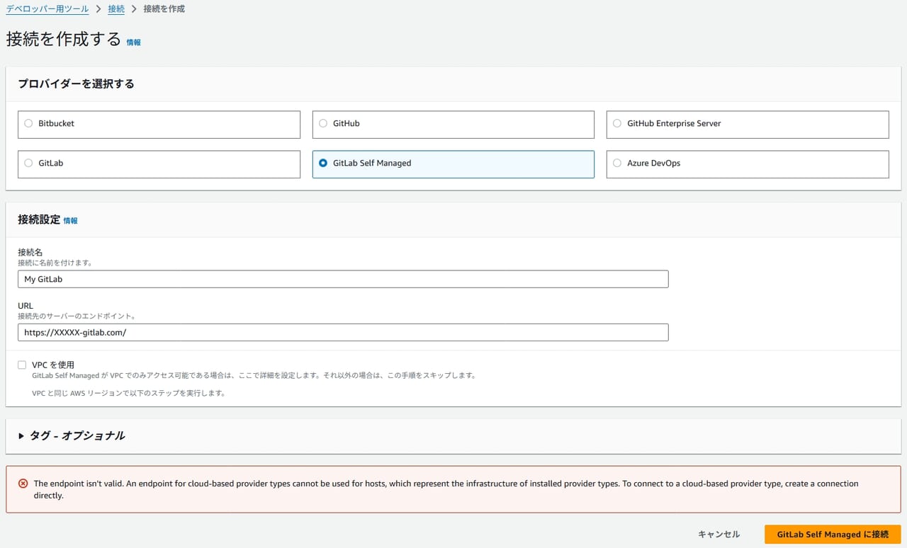
Task: Choose Azure DevOps as the provider
Action: (x=617, y=163)
